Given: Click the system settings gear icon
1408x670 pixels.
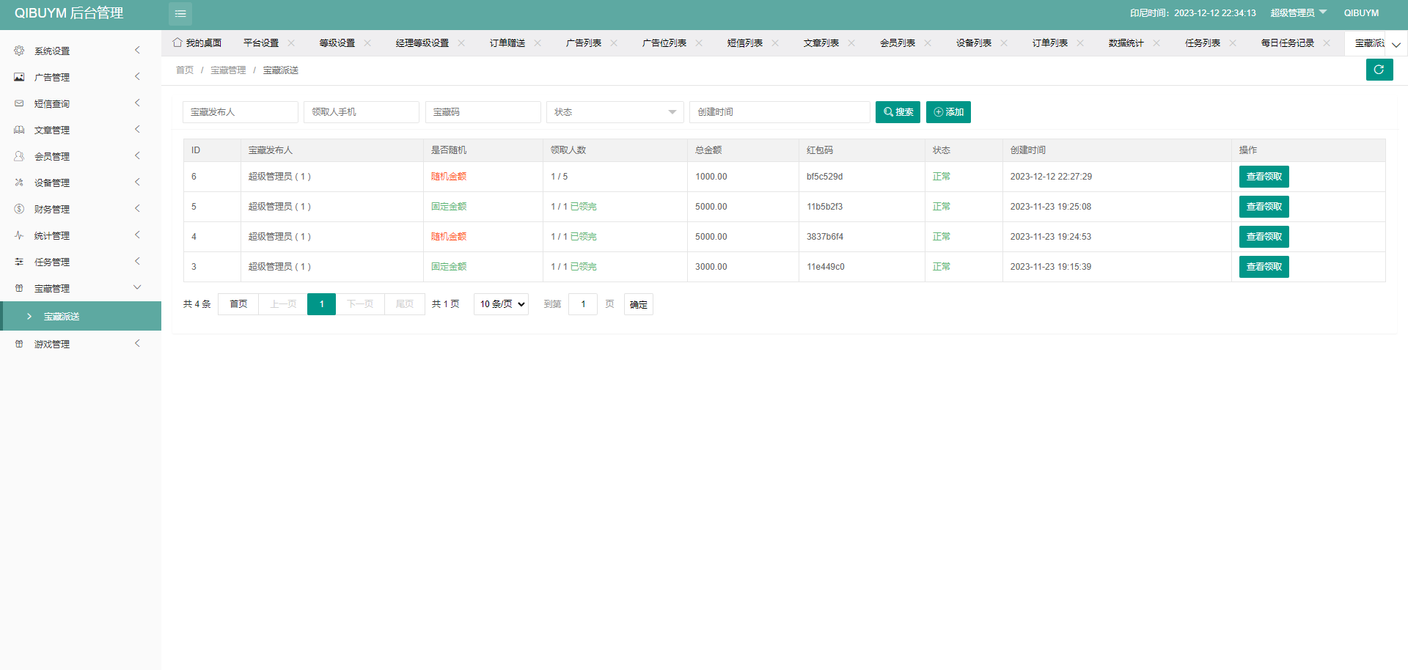Looking at the screenshot, I should pyautogui.click(x=19, y=51).
